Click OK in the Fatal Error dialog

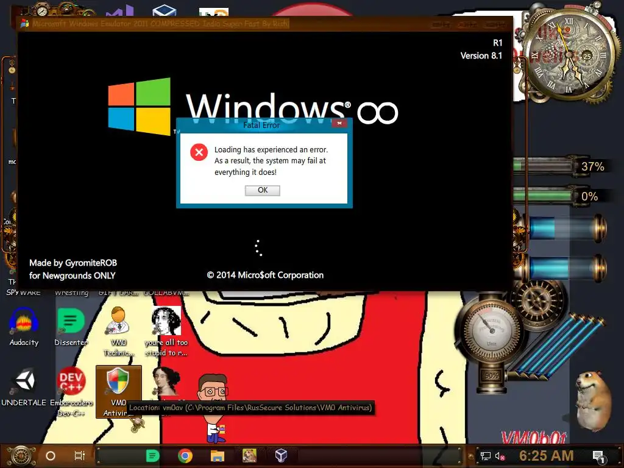[x=262, y=190]
